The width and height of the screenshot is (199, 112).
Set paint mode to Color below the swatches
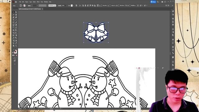click(13, 55)
